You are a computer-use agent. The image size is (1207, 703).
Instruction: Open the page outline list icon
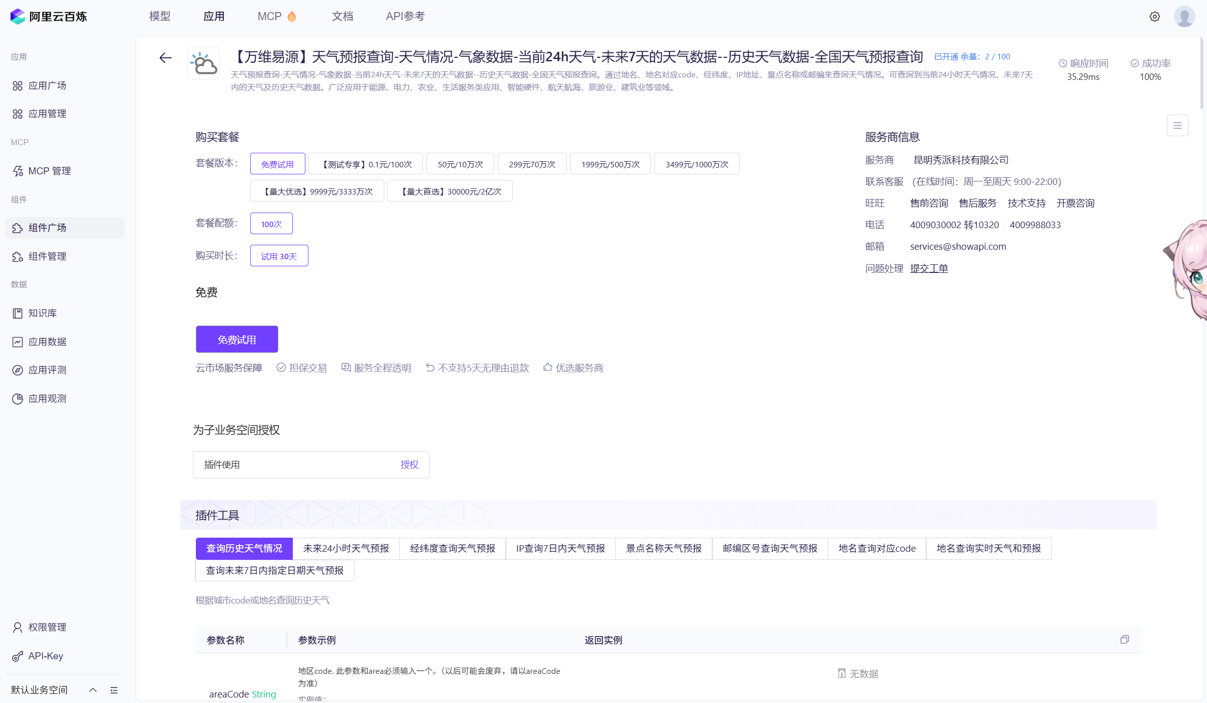click(1177, 126)
